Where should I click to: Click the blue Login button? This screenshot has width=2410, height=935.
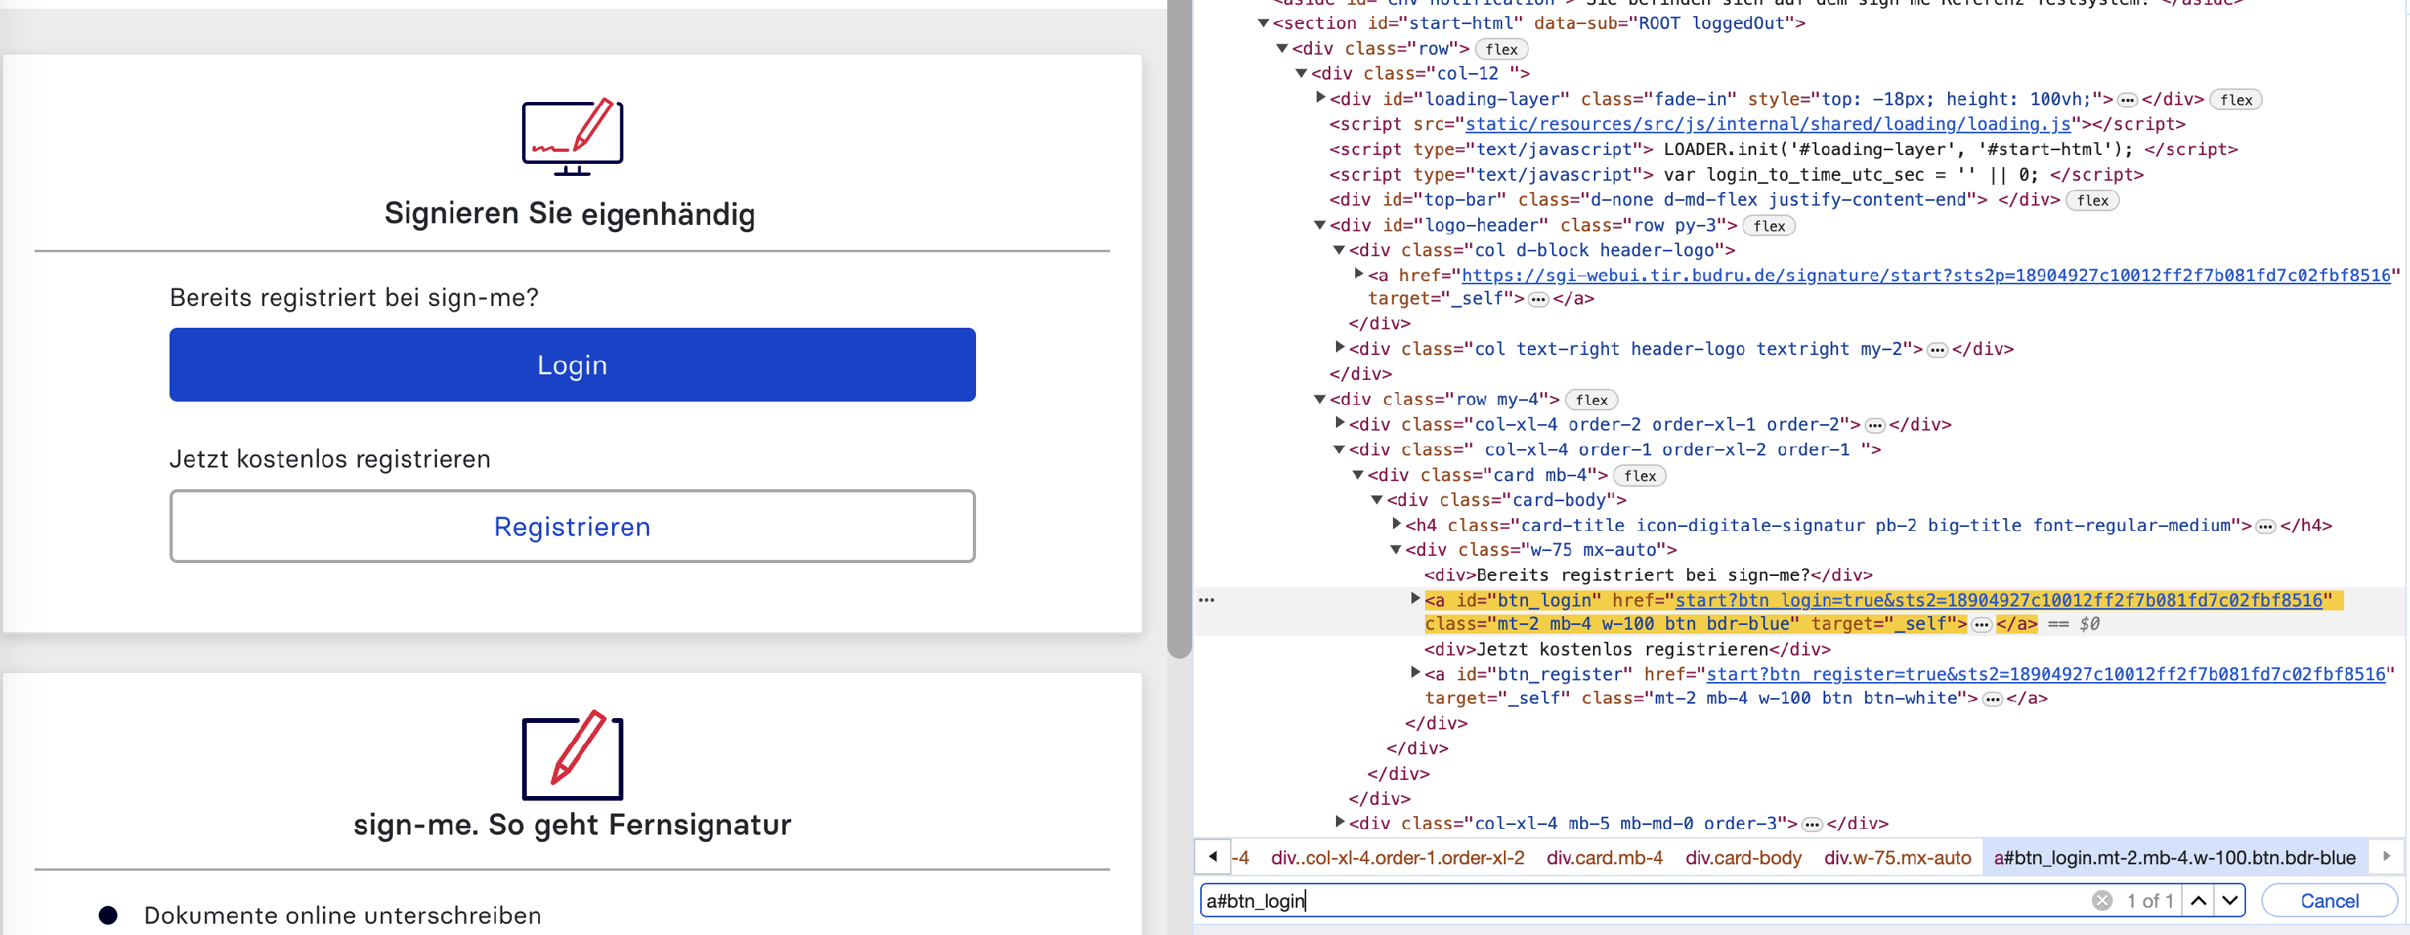[572, 365]
